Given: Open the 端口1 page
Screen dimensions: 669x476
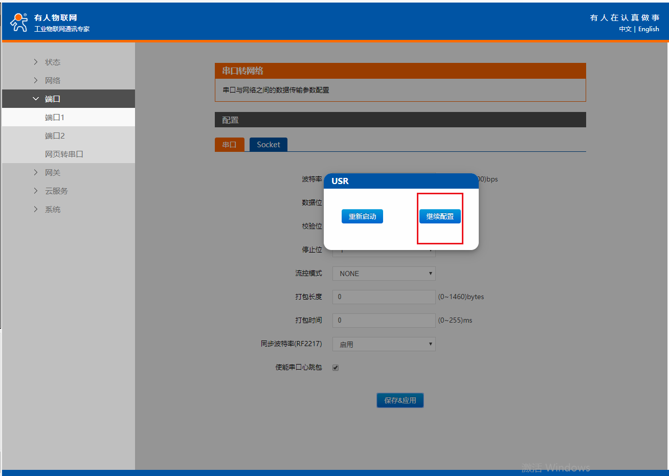Looking at the screenshot, I should 55,117.
